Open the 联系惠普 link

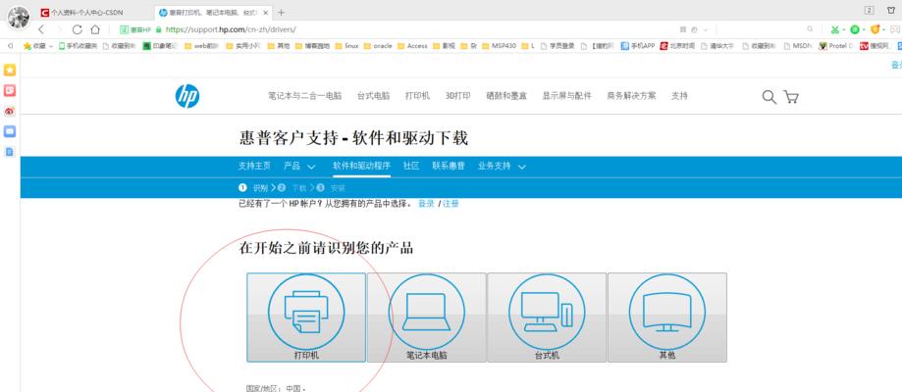pyautogui.click(x=449, y=167)
